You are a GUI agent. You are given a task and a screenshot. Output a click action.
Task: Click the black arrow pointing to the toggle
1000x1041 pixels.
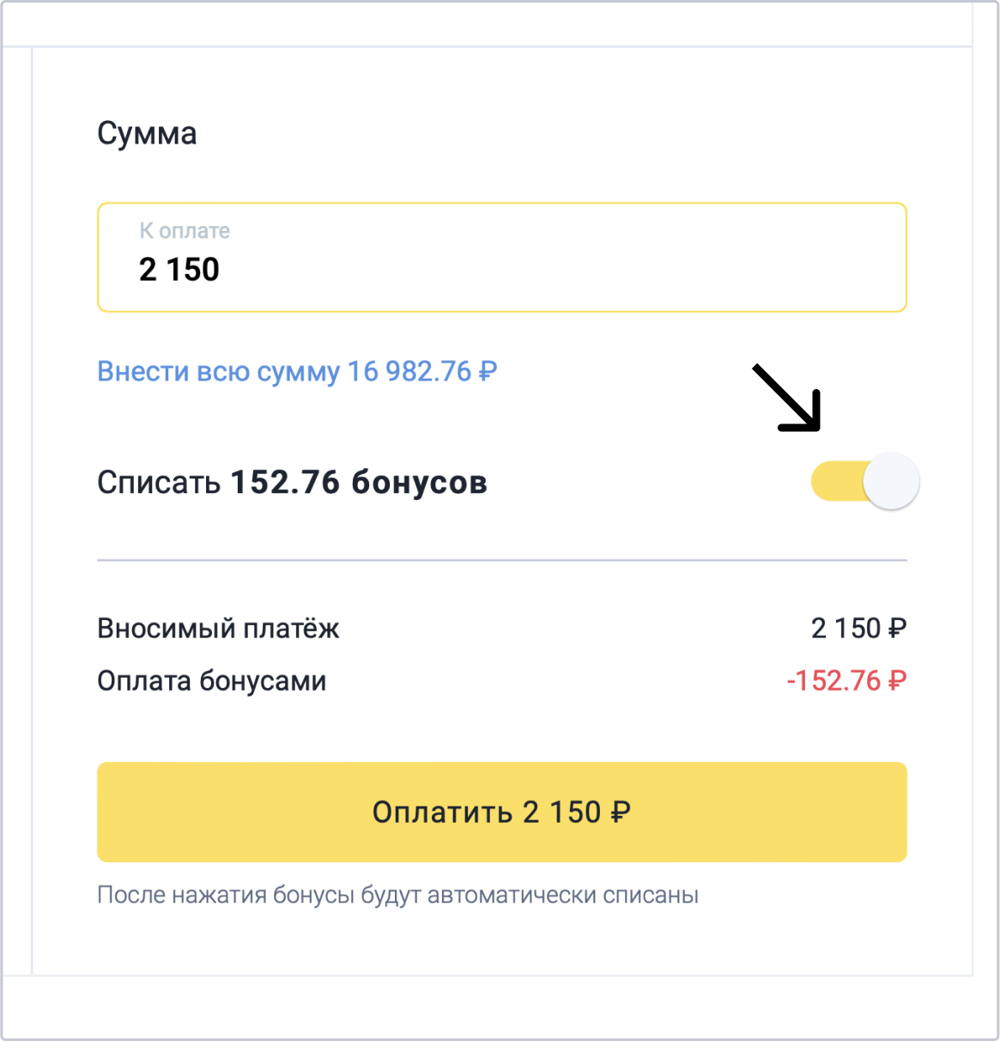pyautogui.click(x=787, y=398)
